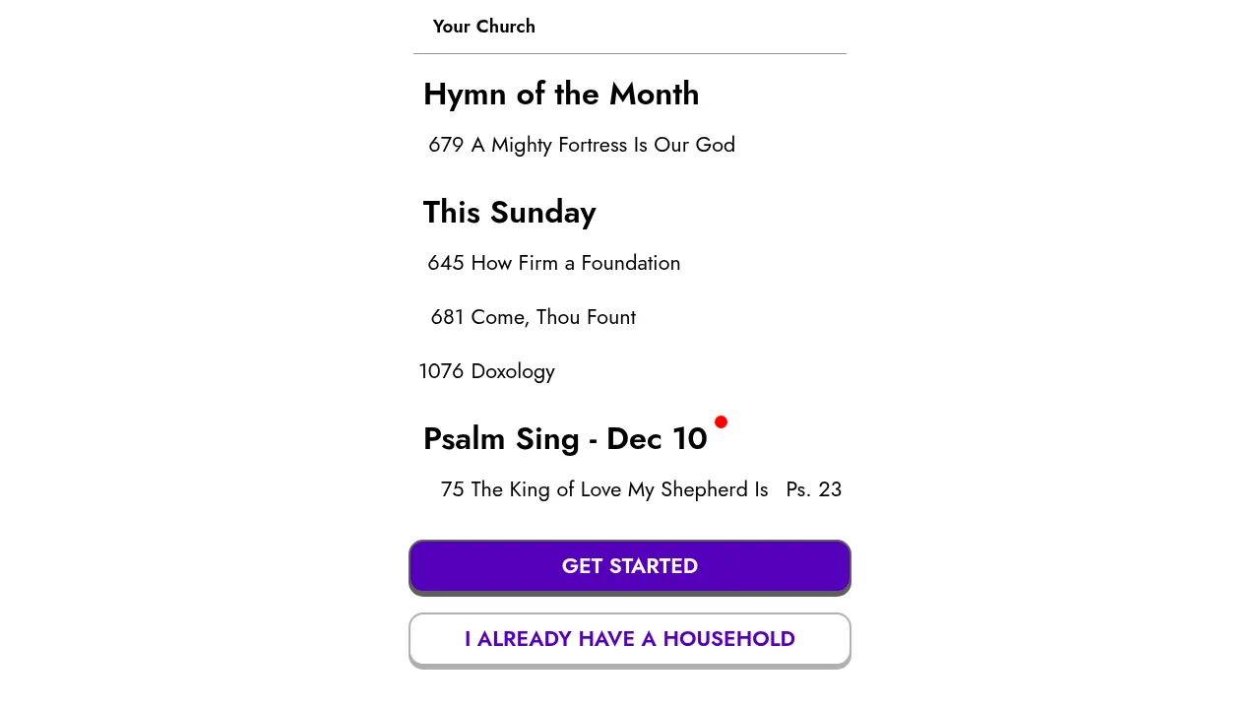Click the This Sunday section heading

tap(509, 213)
